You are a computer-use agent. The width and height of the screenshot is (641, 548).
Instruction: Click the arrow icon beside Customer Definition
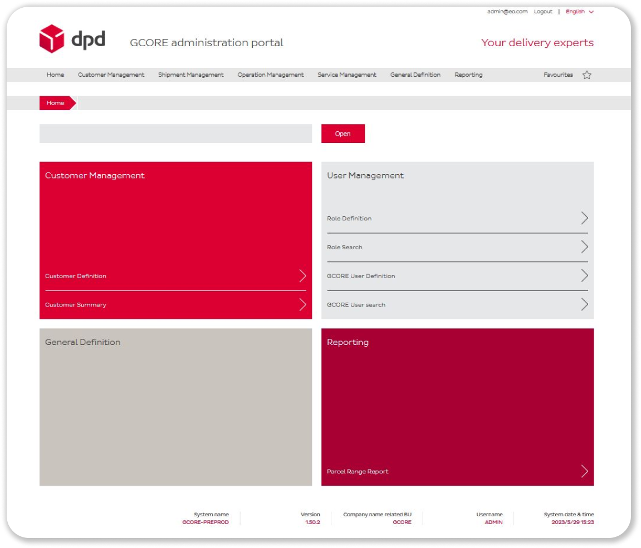tap(302, 275)
